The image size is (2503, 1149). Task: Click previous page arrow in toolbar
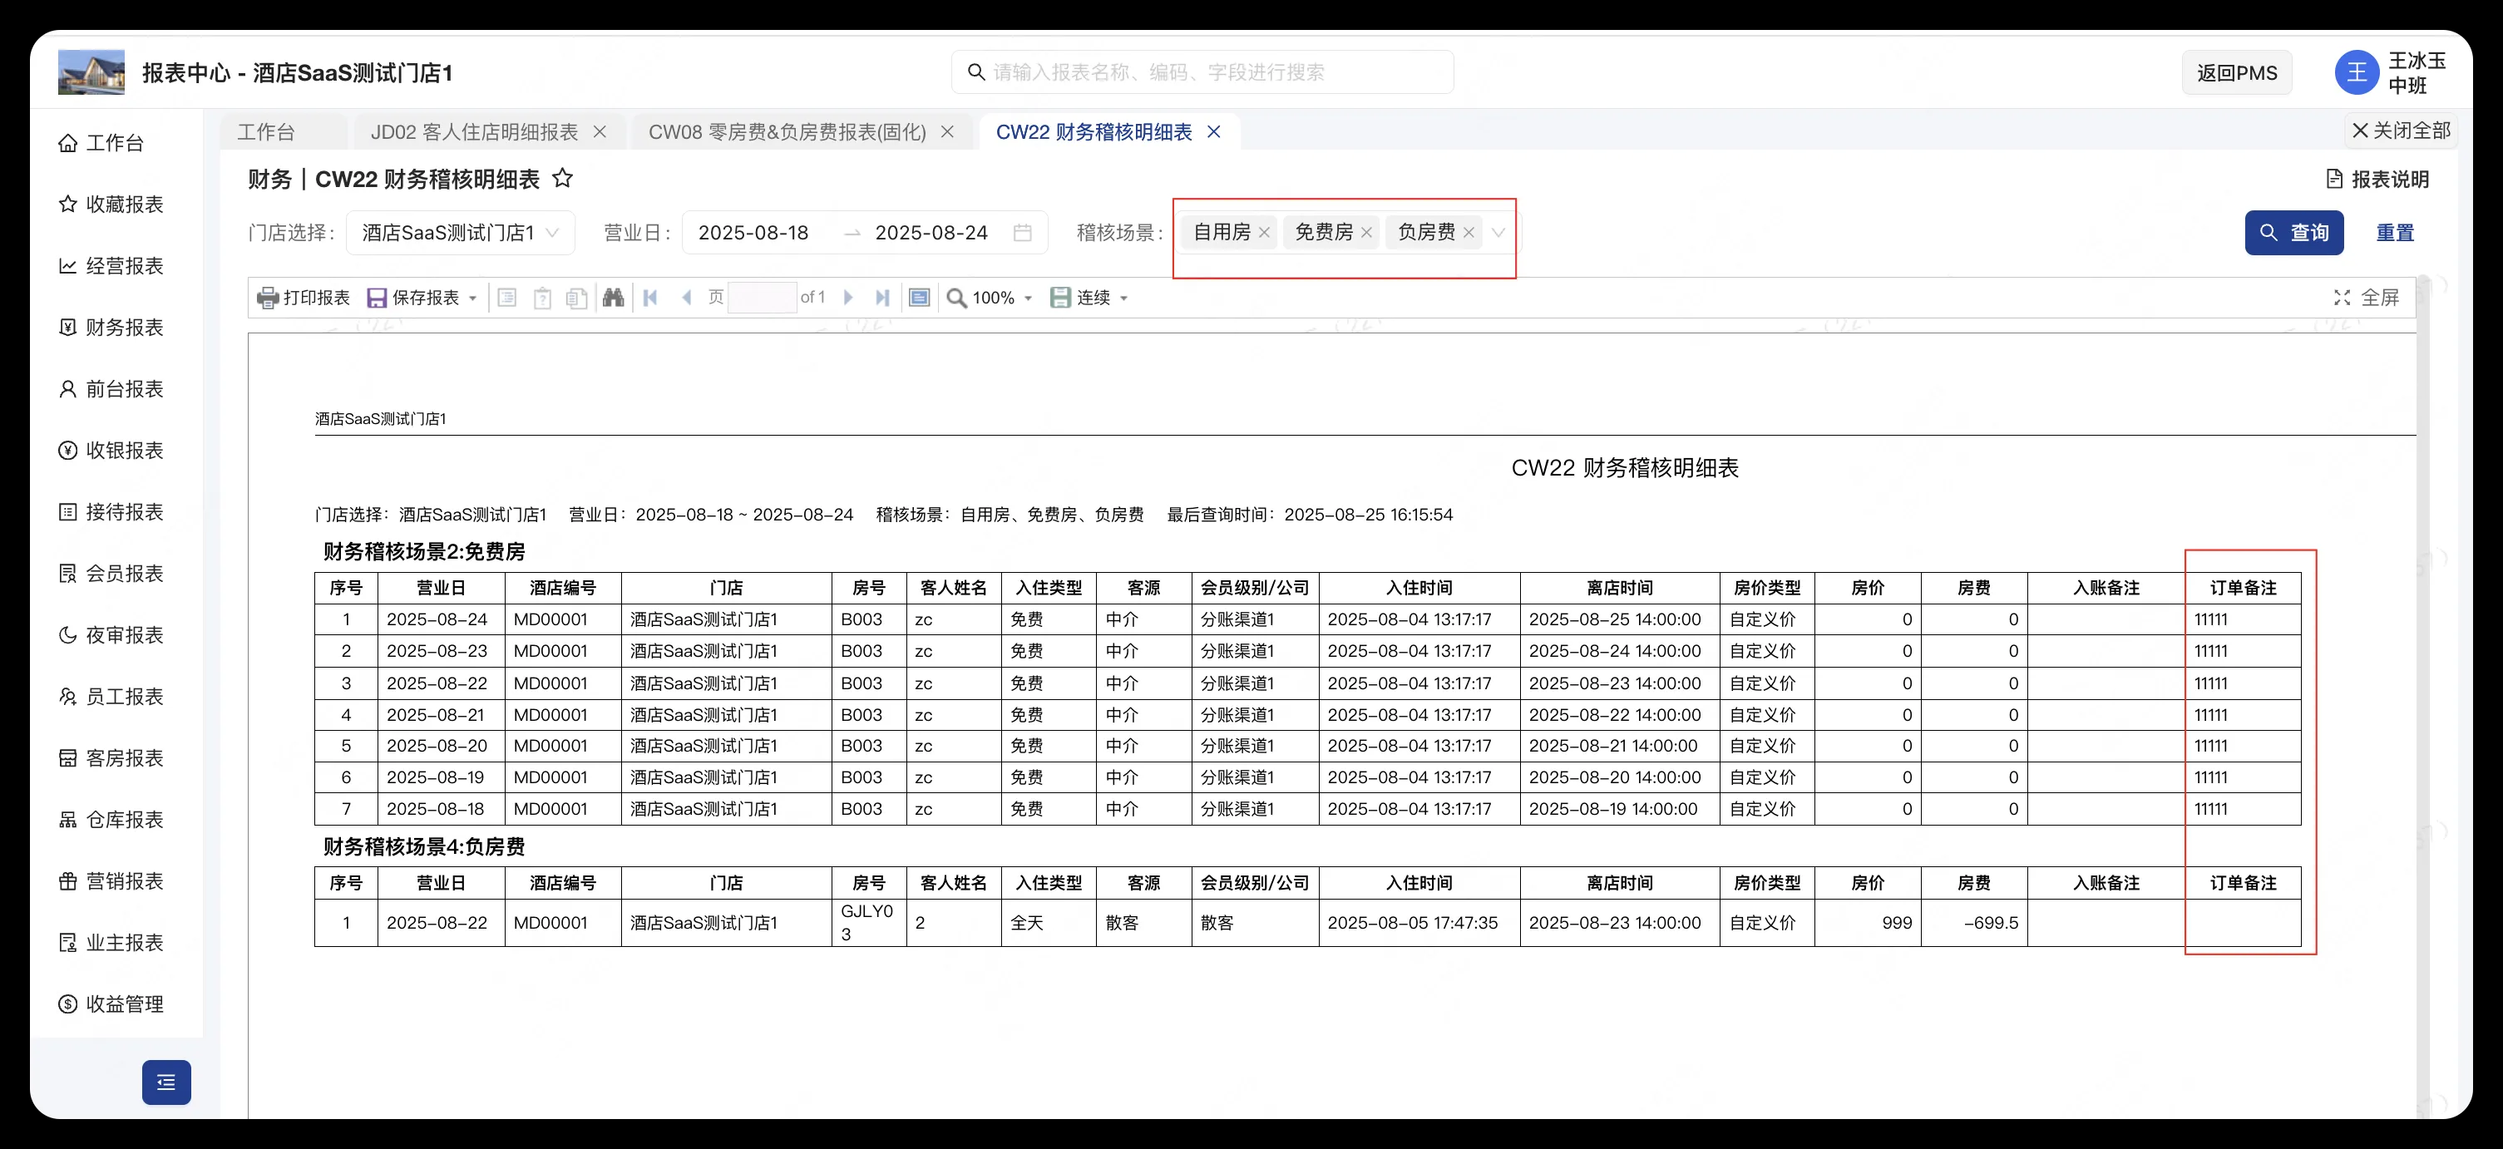click(686, 297)
